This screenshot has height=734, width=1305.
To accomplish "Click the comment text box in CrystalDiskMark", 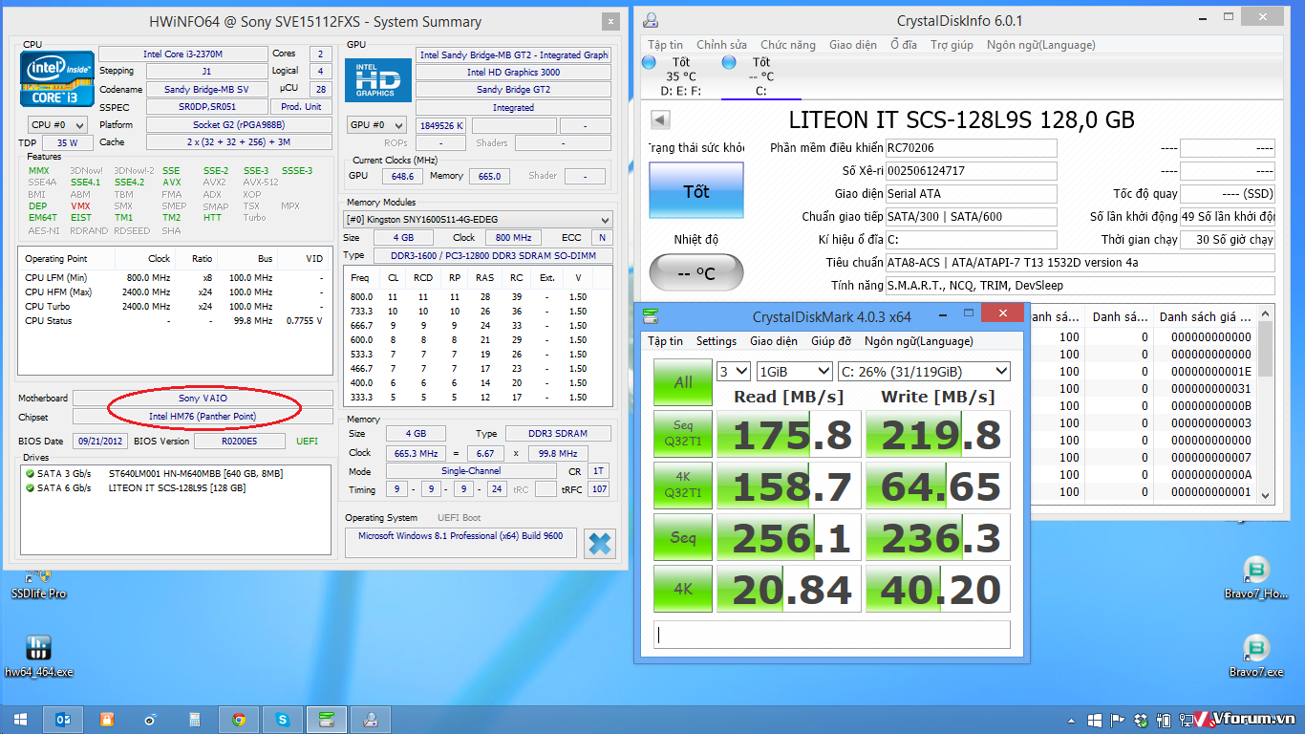I will tap(832, 635).
